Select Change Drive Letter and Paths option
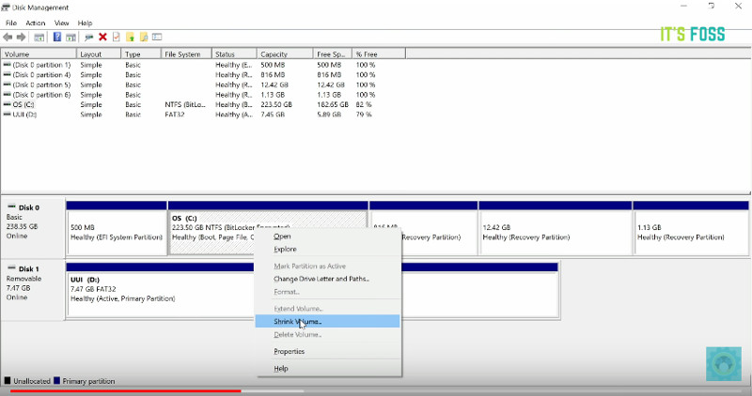Screen dimensions: 752x396 [x=321, y=279]
